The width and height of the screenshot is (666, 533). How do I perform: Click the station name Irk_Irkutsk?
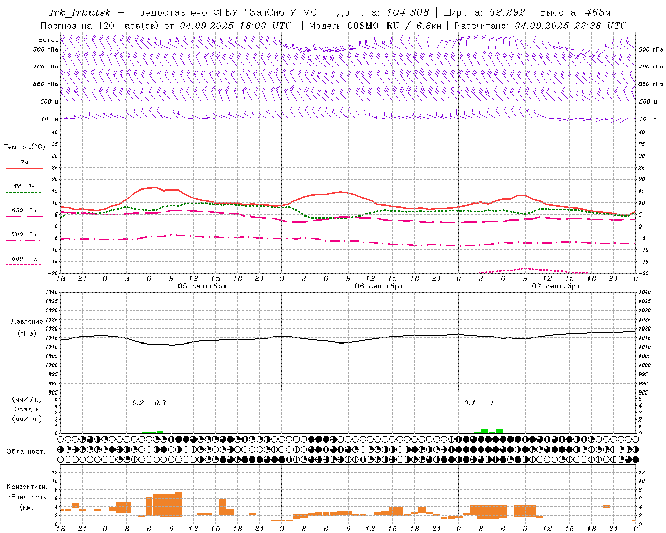[x=80, y=12]
